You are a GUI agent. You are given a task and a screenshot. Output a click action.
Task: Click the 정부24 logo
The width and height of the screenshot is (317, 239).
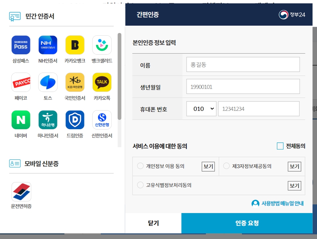292,15
